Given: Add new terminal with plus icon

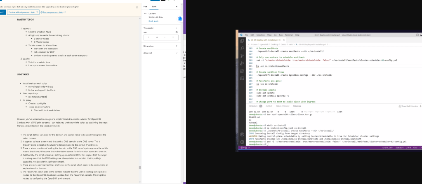Looking at the screenshot, I should pos(420,106).
